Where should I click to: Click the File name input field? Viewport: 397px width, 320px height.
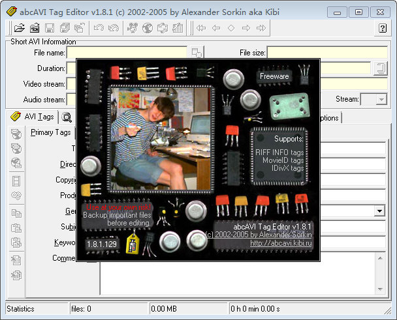[x=127, y=53]
